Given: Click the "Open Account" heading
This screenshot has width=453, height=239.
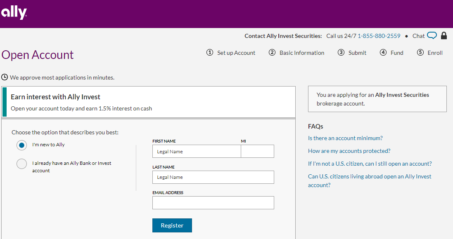Looking at the screenshot, I should pos(38,55).
